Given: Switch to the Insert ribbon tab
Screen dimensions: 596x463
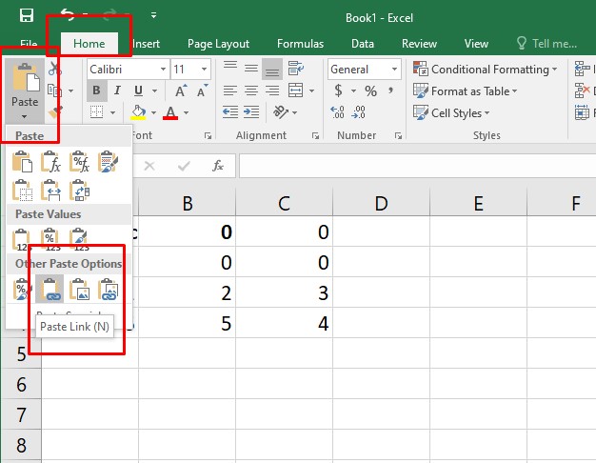Looking at the screenshot, I should 146,44.
